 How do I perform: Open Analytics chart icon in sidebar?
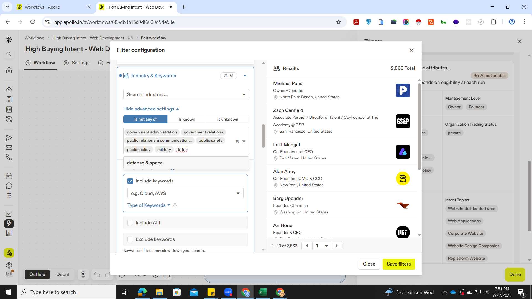(x=9, y=233)
